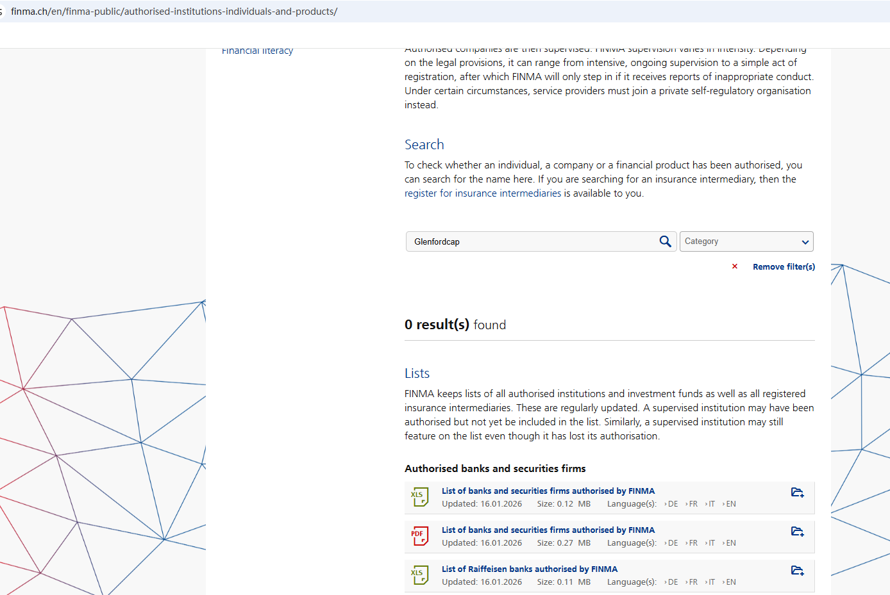Click the red X remove-filter icon
Image resolution: width=890 pixels, height=595 pixels.
[735, 266]
